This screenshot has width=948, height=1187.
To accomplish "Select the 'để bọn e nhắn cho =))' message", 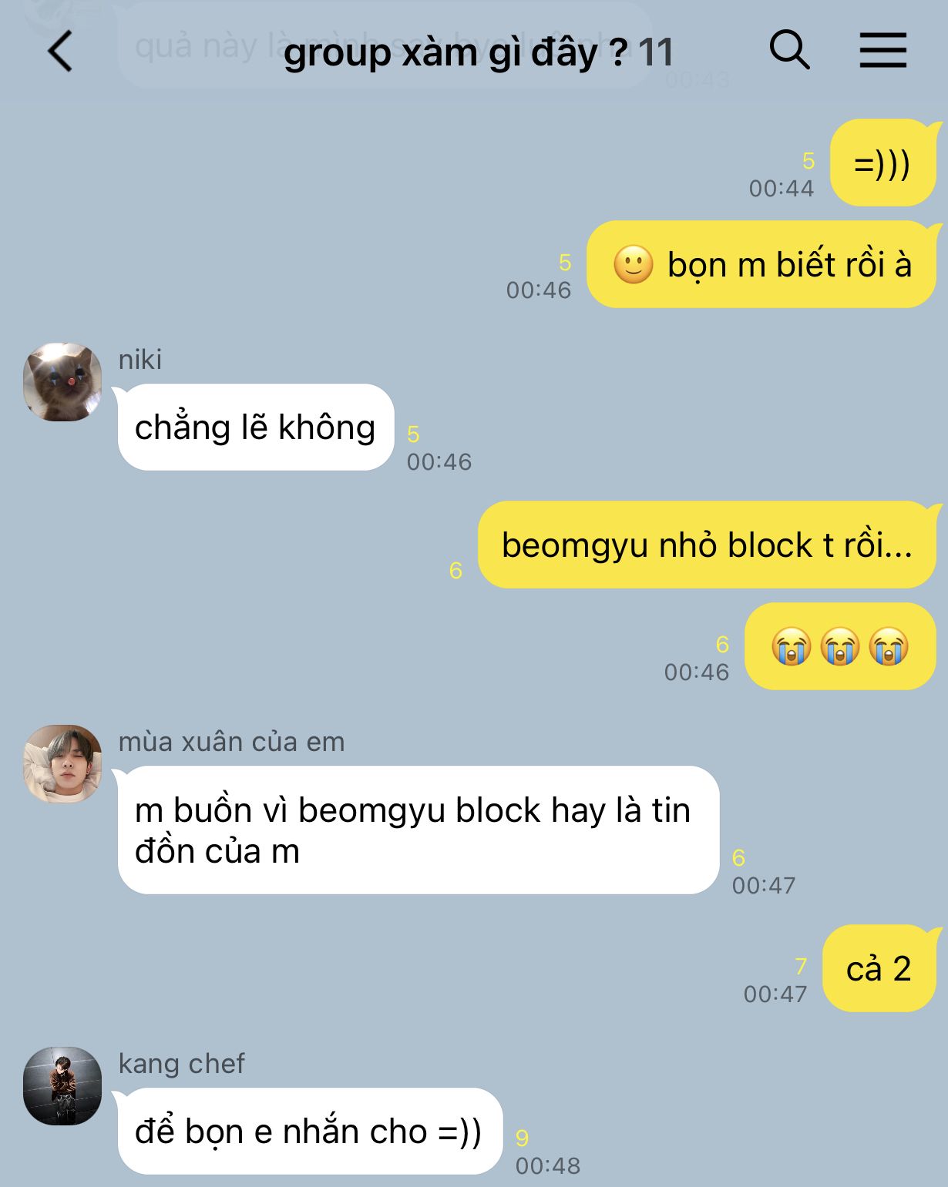I will click(x=310, y=1132).
